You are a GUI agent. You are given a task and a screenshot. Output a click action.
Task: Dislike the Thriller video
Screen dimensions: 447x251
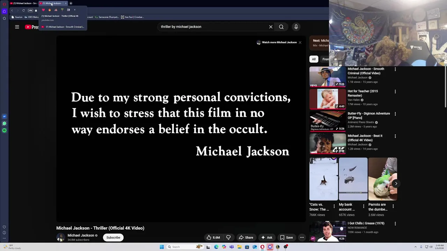[228, 237]
